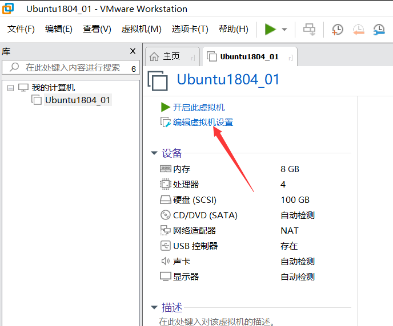Select the 网络适配器 device label
This screenshot has height=326, width=393.
point(194,230)
